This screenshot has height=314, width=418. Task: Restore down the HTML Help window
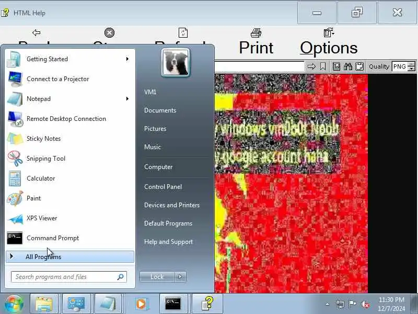tap(357, 13)
